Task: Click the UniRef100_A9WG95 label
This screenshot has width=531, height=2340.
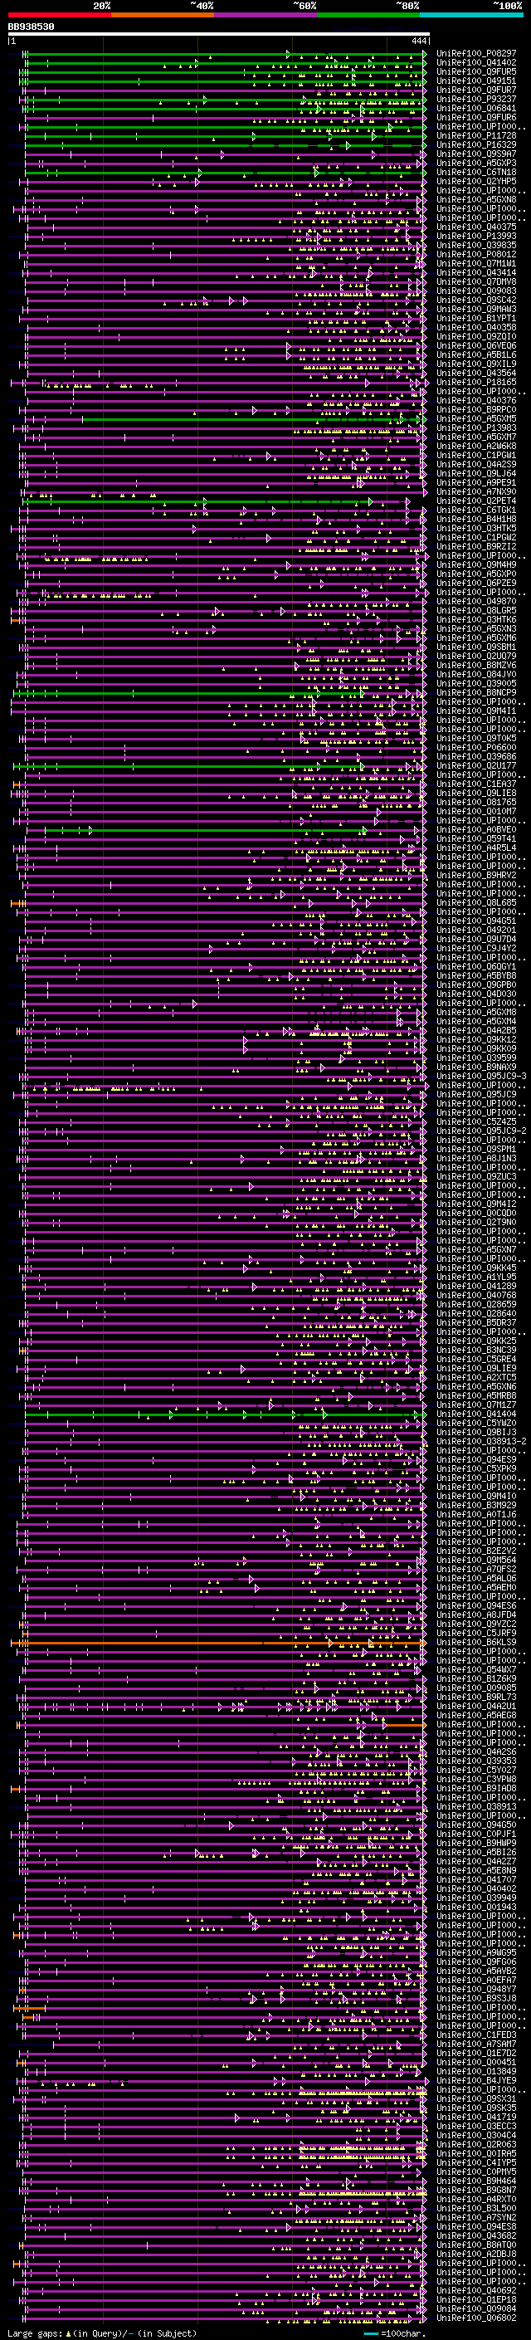Action: click(475, 1952)
